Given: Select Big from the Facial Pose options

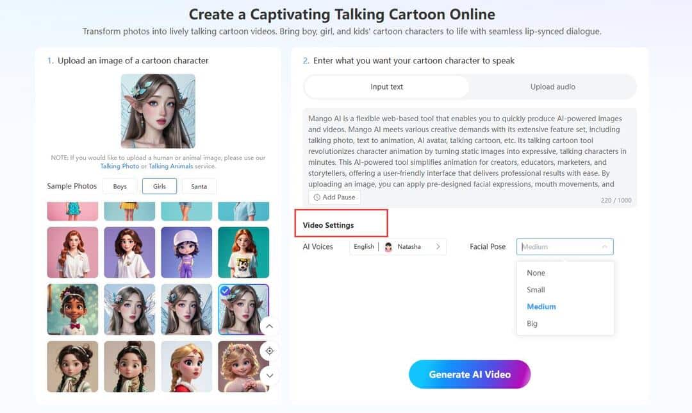Looking at the screenshot, I should (532, 323).
